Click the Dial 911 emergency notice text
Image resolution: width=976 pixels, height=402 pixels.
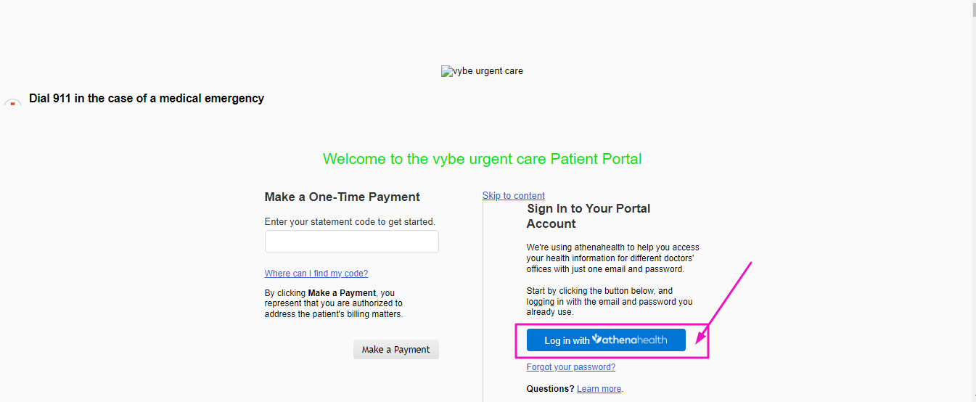pos(147,98)
